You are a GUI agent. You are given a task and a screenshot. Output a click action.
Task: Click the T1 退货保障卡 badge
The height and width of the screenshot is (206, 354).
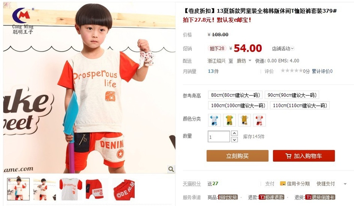tap(320, 197)
